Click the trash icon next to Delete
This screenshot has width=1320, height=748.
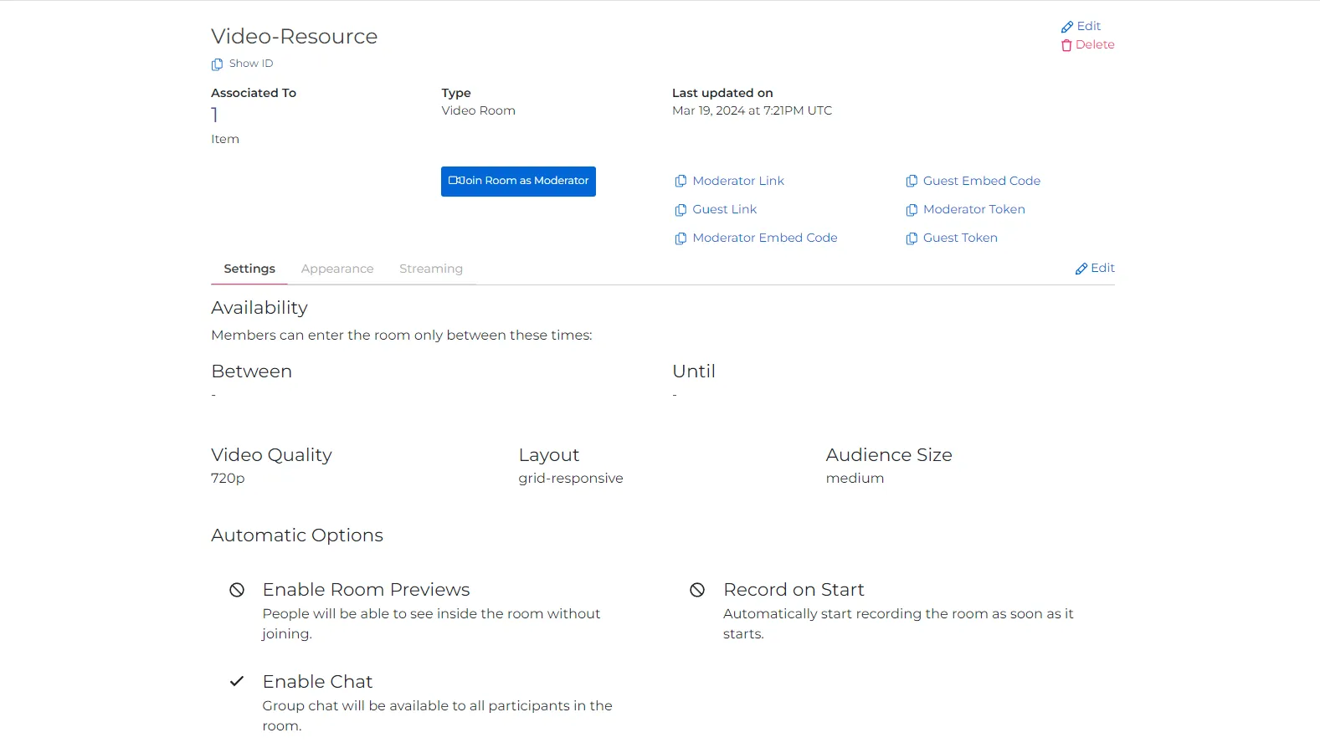click(x=1066, y=45)
